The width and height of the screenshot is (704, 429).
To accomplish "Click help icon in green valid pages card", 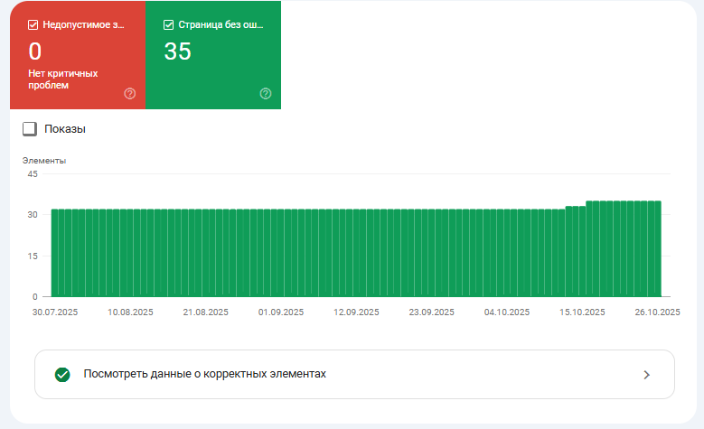I will [x=266, y=93].
